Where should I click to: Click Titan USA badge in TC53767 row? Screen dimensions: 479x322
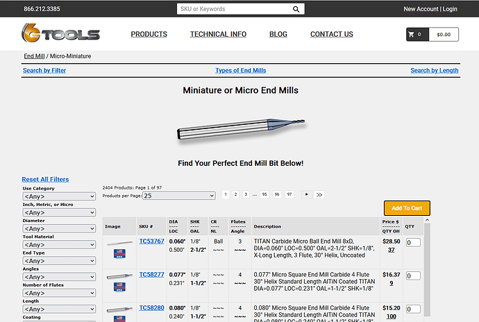coord(119,253)
